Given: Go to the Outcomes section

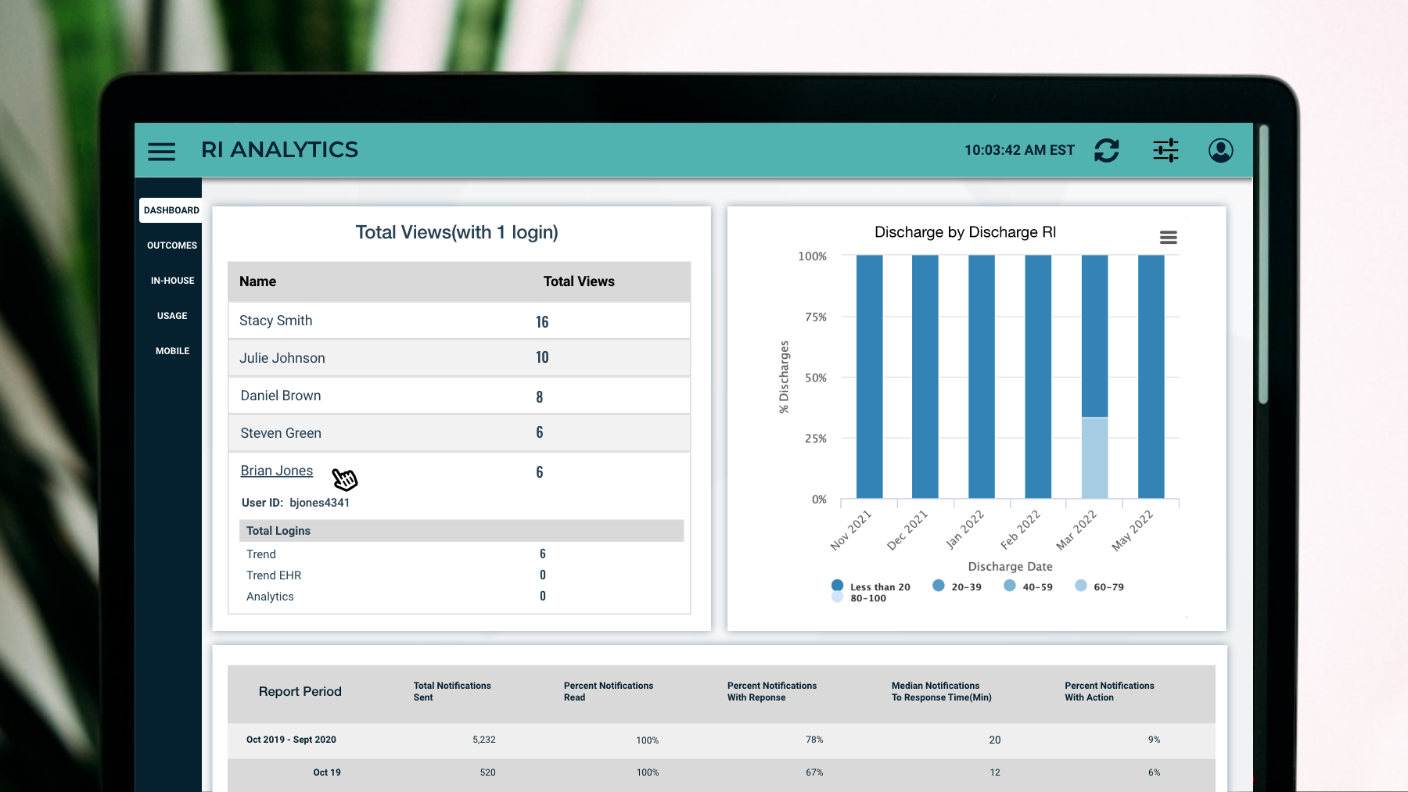Looking at the screenshot, I should pos(172,245).
